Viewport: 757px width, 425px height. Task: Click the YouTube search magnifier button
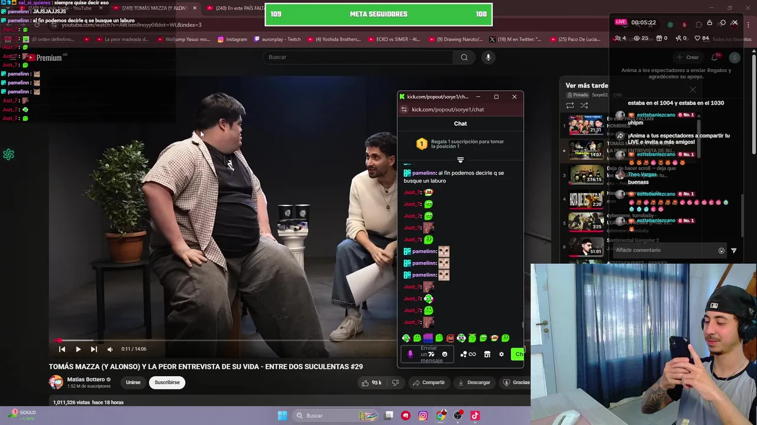464,57
